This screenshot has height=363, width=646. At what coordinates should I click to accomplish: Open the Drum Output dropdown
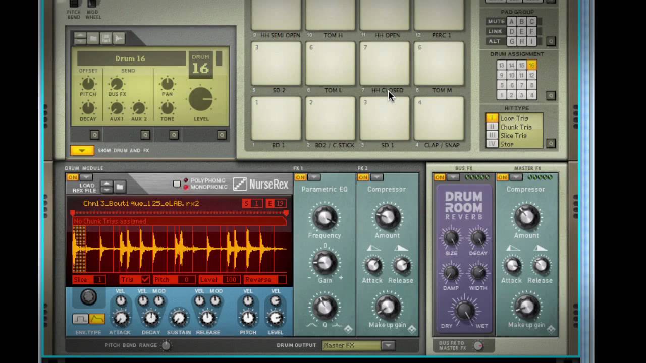pyautogui.click(x=388, y=345)
